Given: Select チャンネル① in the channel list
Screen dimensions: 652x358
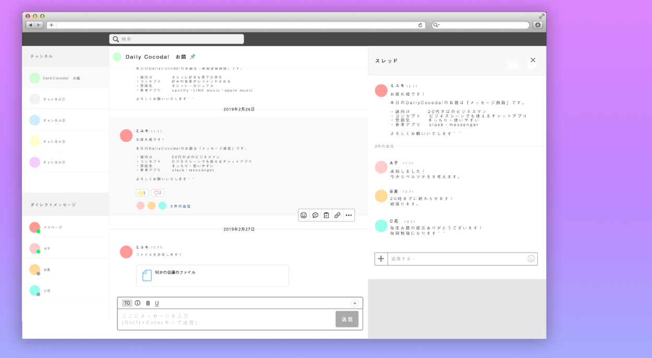Looking at the screenshot, I should click(x=54, y=99).
